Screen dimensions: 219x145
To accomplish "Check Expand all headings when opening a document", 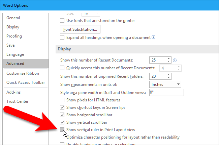I will [x=62, y=37].
